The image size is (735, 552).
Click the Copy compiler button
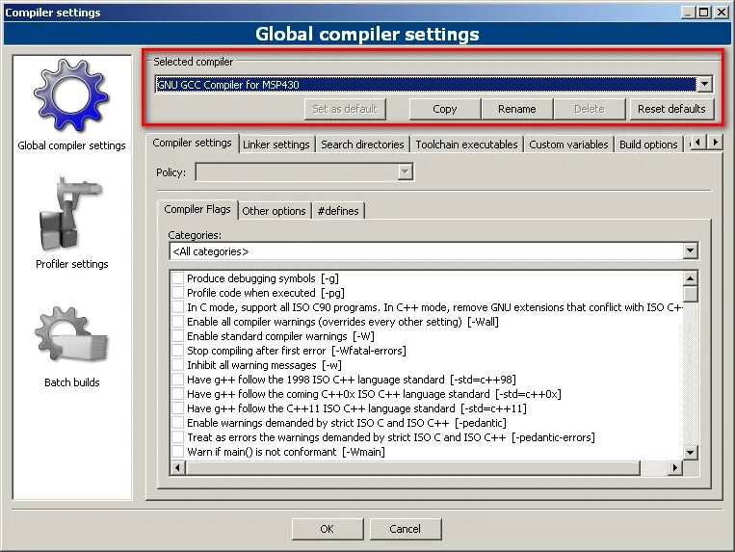click(x=445, y=109)
